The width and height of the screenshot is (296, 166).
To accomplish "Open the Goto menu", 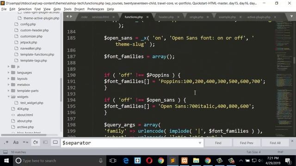I will 57,9.
